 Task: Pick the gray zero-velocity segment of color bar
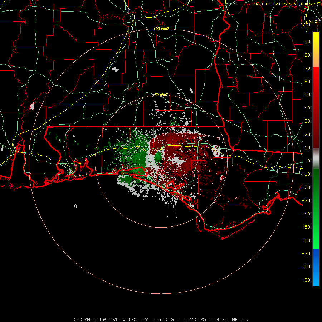316,158
